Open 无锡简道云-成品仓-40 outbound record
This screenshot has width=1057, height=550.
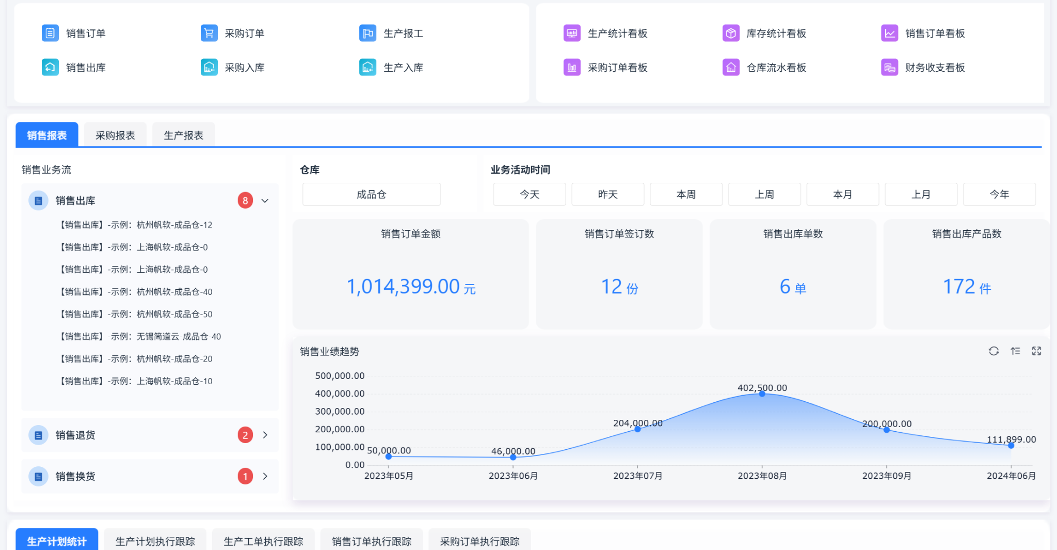click(140, 337)
